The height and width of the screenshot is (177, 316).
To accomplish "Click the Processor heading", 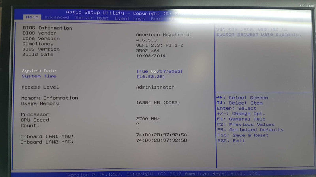I will 35,114.
